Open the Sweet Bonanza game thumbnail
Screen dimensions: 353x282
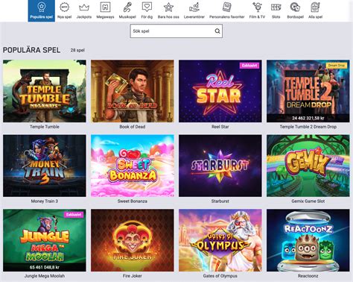click(x=133, y=166)
